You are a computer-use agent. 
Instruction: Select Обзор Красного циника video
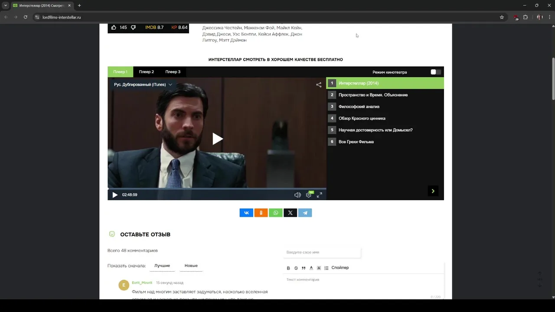pos(385,118)
